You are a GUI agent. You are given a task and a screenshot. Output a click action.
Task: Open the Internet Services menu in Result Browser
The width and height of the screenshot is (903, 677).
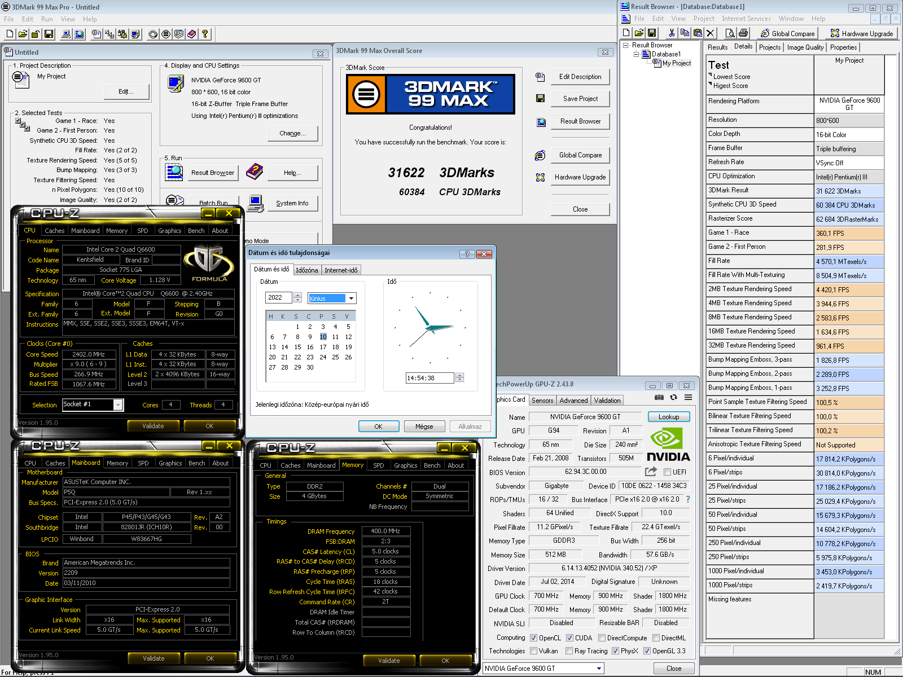coord(746,19)
